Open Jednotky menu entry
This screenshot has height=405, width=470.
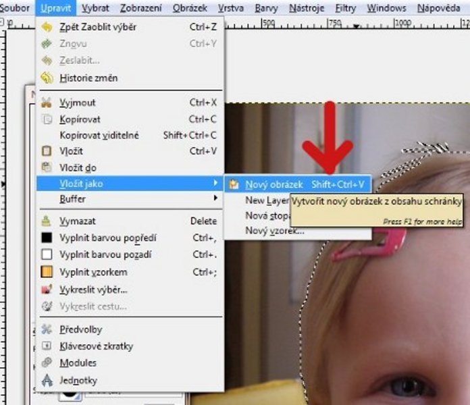point(130,380)
